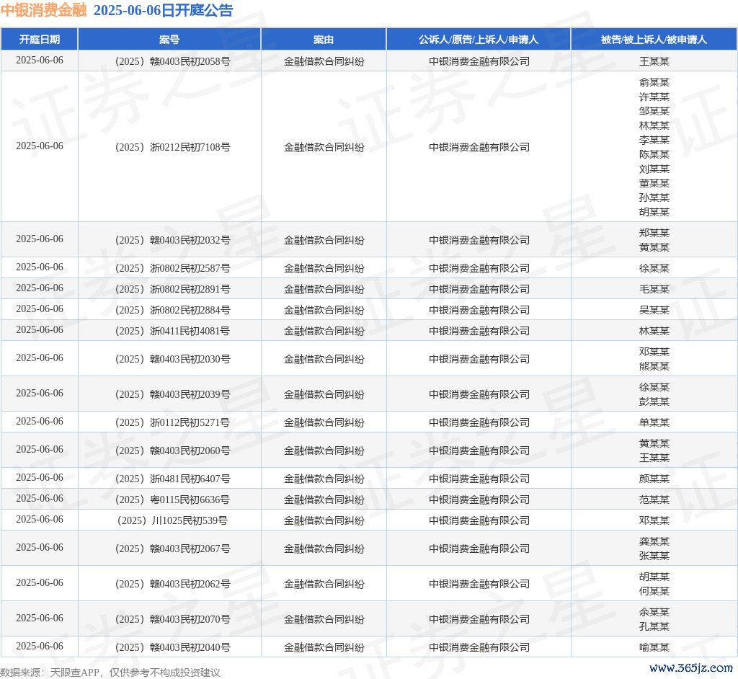Click case number 赣0403民初2070号
Viewport: 738px width, 679px height.
pos(173,619)
